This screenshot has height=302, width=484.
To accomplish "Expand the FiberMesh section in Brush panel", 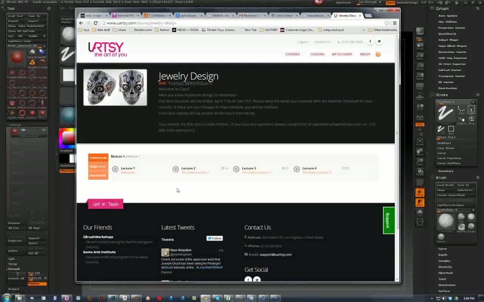I will pyautogui.click(x=445, y=273).
